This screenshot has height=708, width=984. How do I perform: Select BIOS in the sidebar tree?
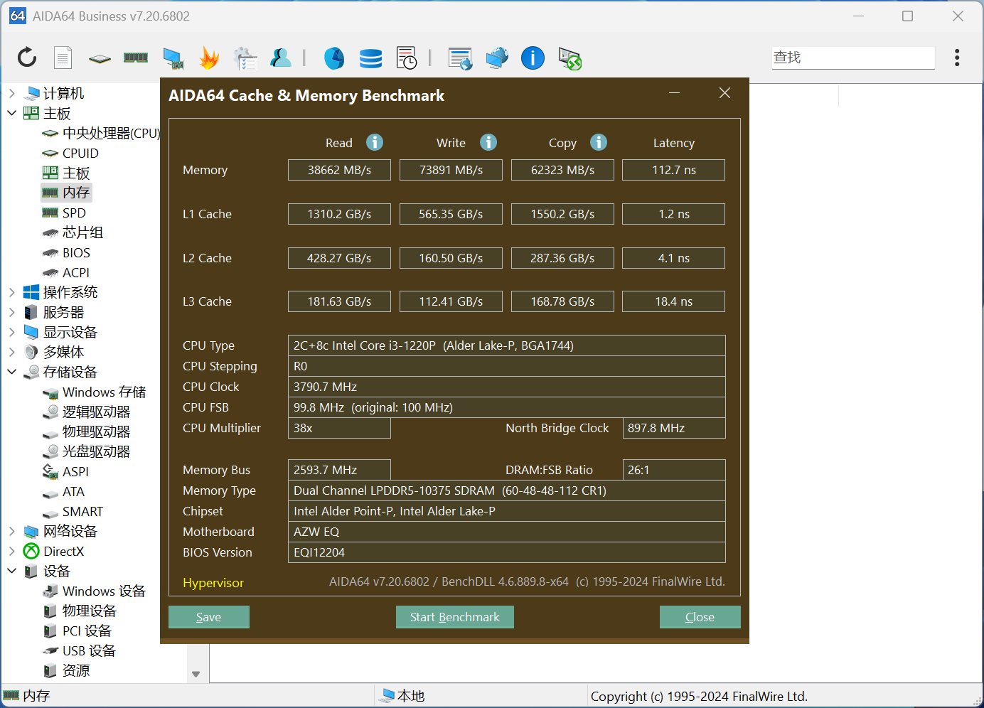coord(76,252)
